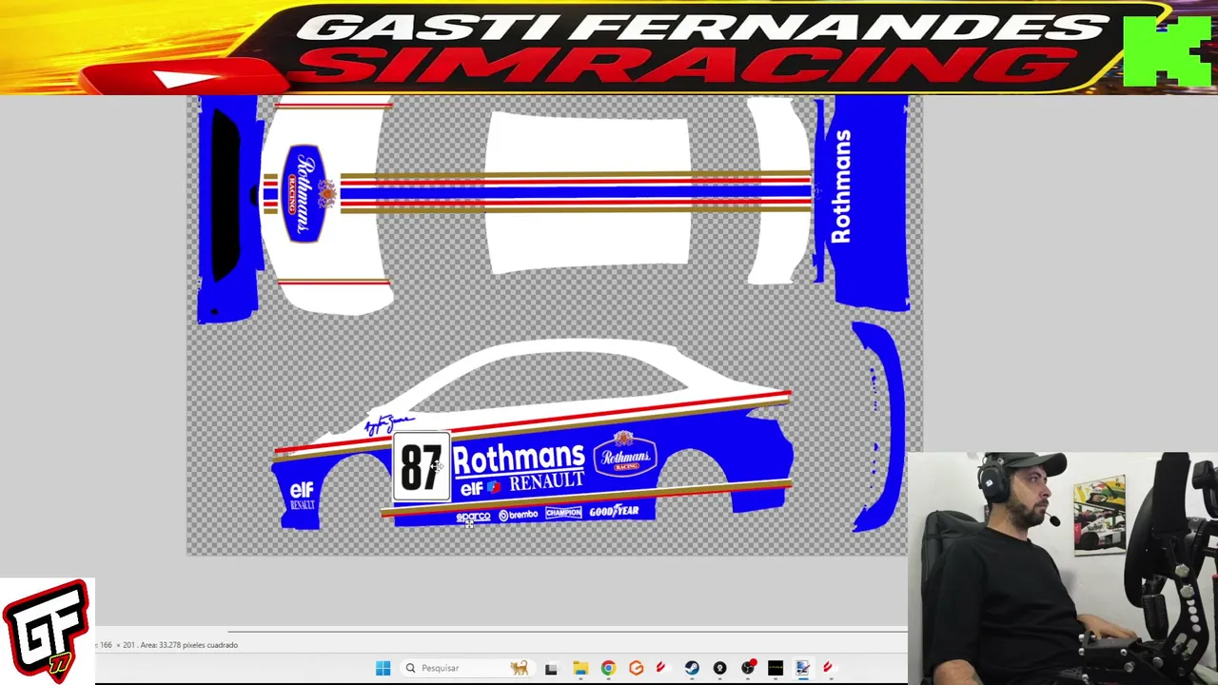Click the cat icon in the search box
1218x685 pixels.
(520, 668)
